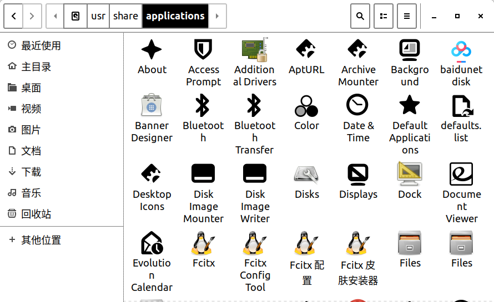Open the Color profile icon
Screen dimensions: 494x302
pyautogui.click(x=306, y=106)
